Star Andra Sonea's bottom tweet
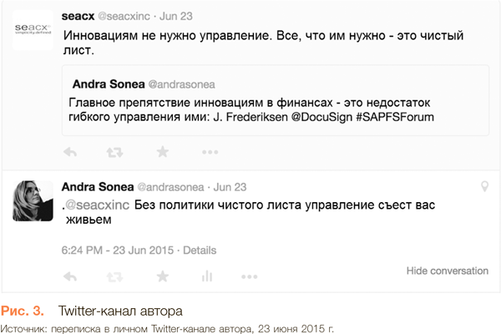The image size is (501, 334). pos(163,276)
